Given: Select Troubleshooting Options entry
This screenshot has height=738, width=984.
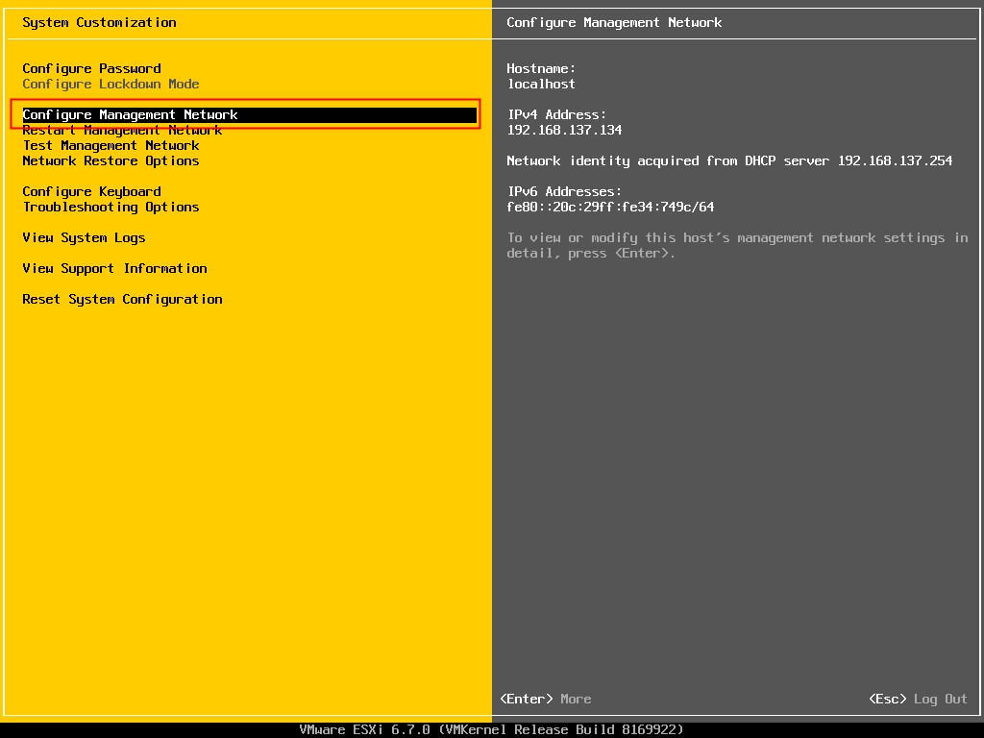Looking at the screenshot, I should click(x=111, y=207).
